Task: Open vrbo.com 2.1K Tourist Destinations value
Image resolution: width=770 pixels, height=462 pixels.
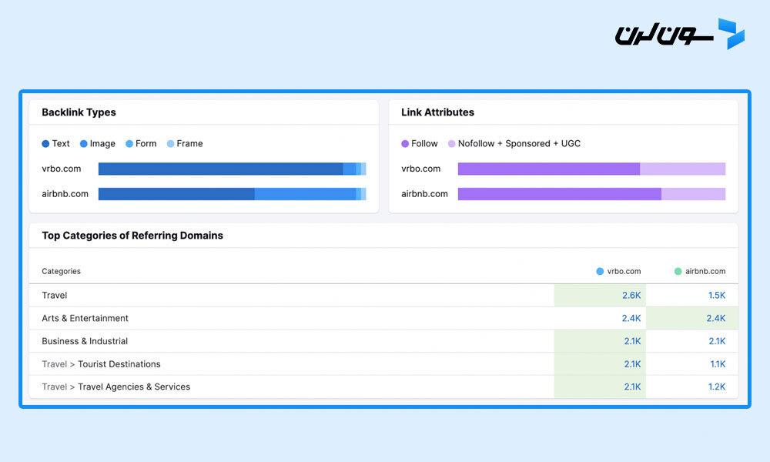Action: [x=632, y=364]
